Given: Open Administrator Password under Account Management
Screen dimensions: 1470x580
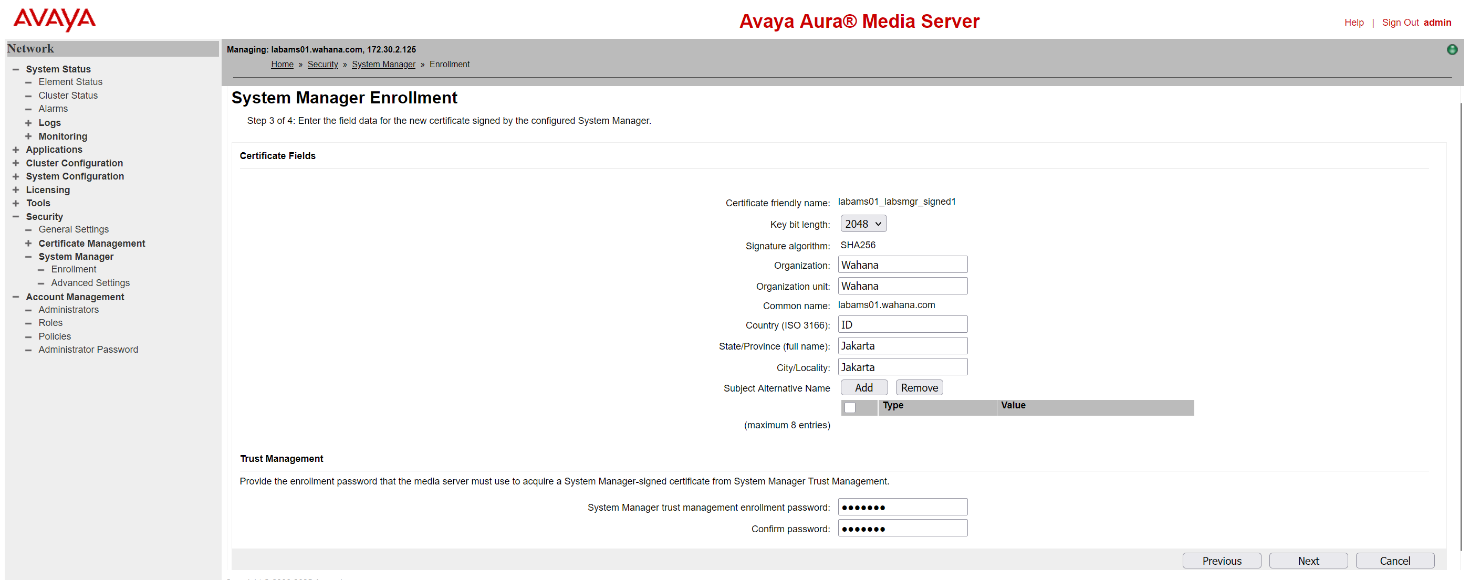Looking at the screenshot, I should [x=88, y=349].
